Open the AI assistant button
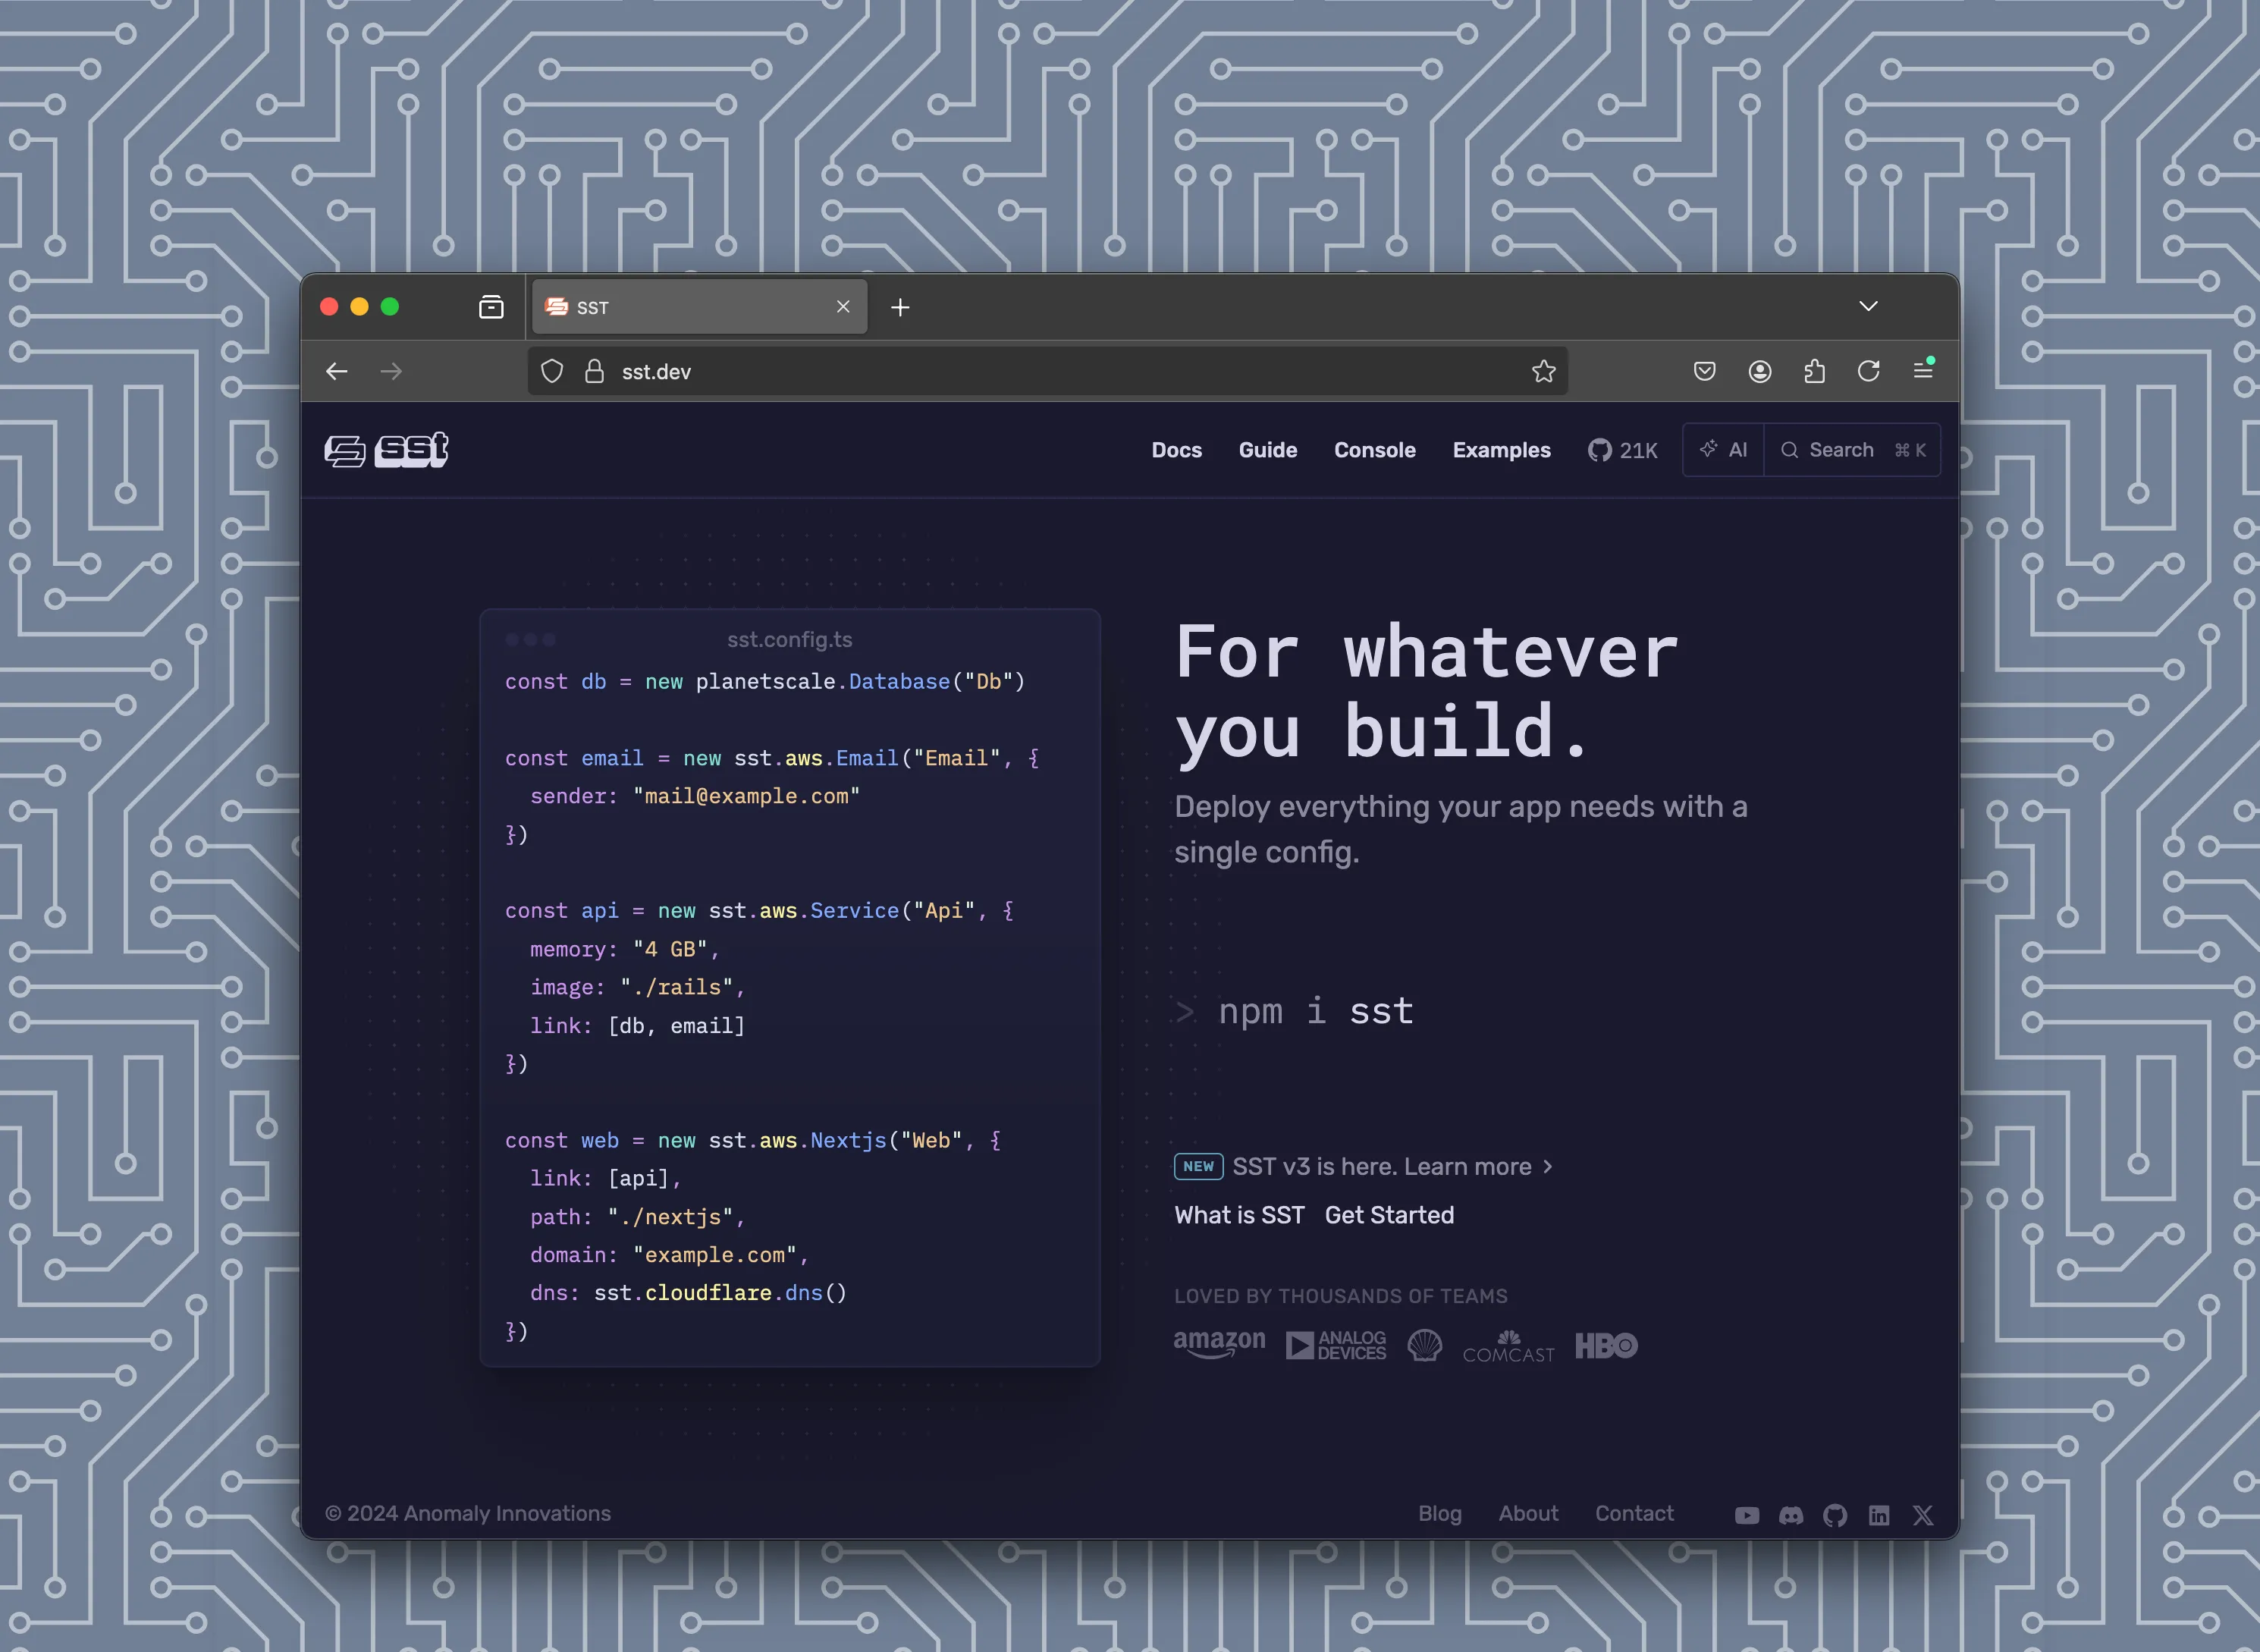The image size is (2260, 1652). tap(1724, 450)
